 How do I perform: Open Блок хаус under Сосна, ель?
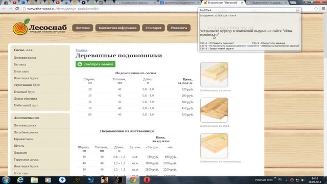click(21, 72)
